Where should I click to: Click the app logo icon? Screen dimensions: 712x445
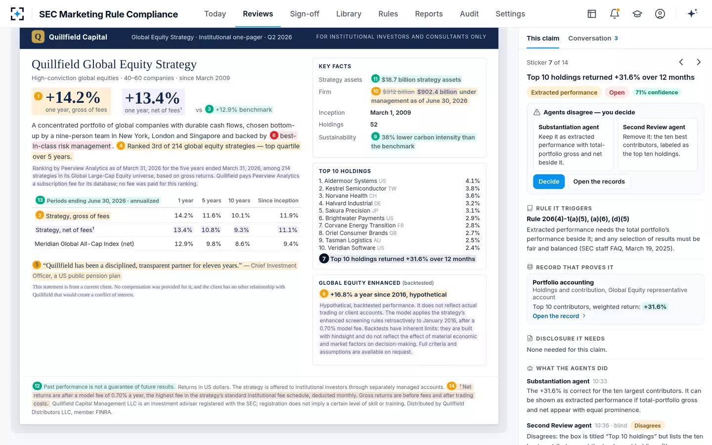(x=17, y=14)
